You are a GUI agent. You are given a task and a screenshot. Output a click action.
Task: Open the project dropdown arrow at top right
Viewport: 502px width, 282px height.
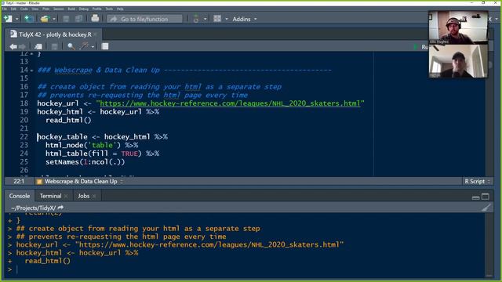(497, 19)
